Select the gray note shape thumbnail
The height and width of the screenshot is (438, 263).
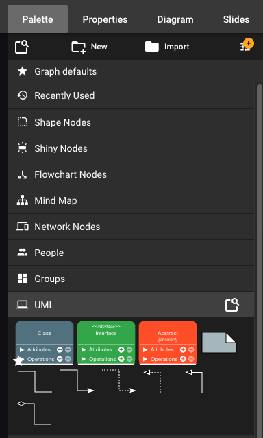point(219,343)
